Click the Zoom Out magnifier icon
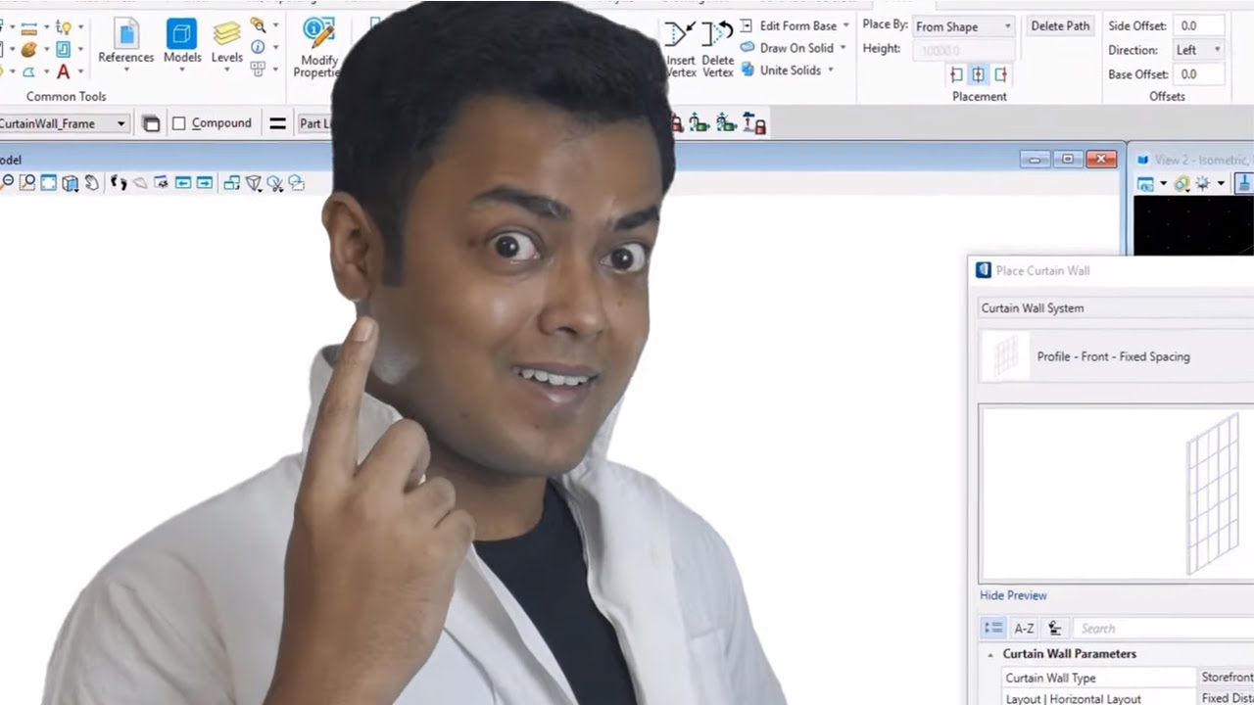Screen dimensions: 1254x705 pos(7,183)
